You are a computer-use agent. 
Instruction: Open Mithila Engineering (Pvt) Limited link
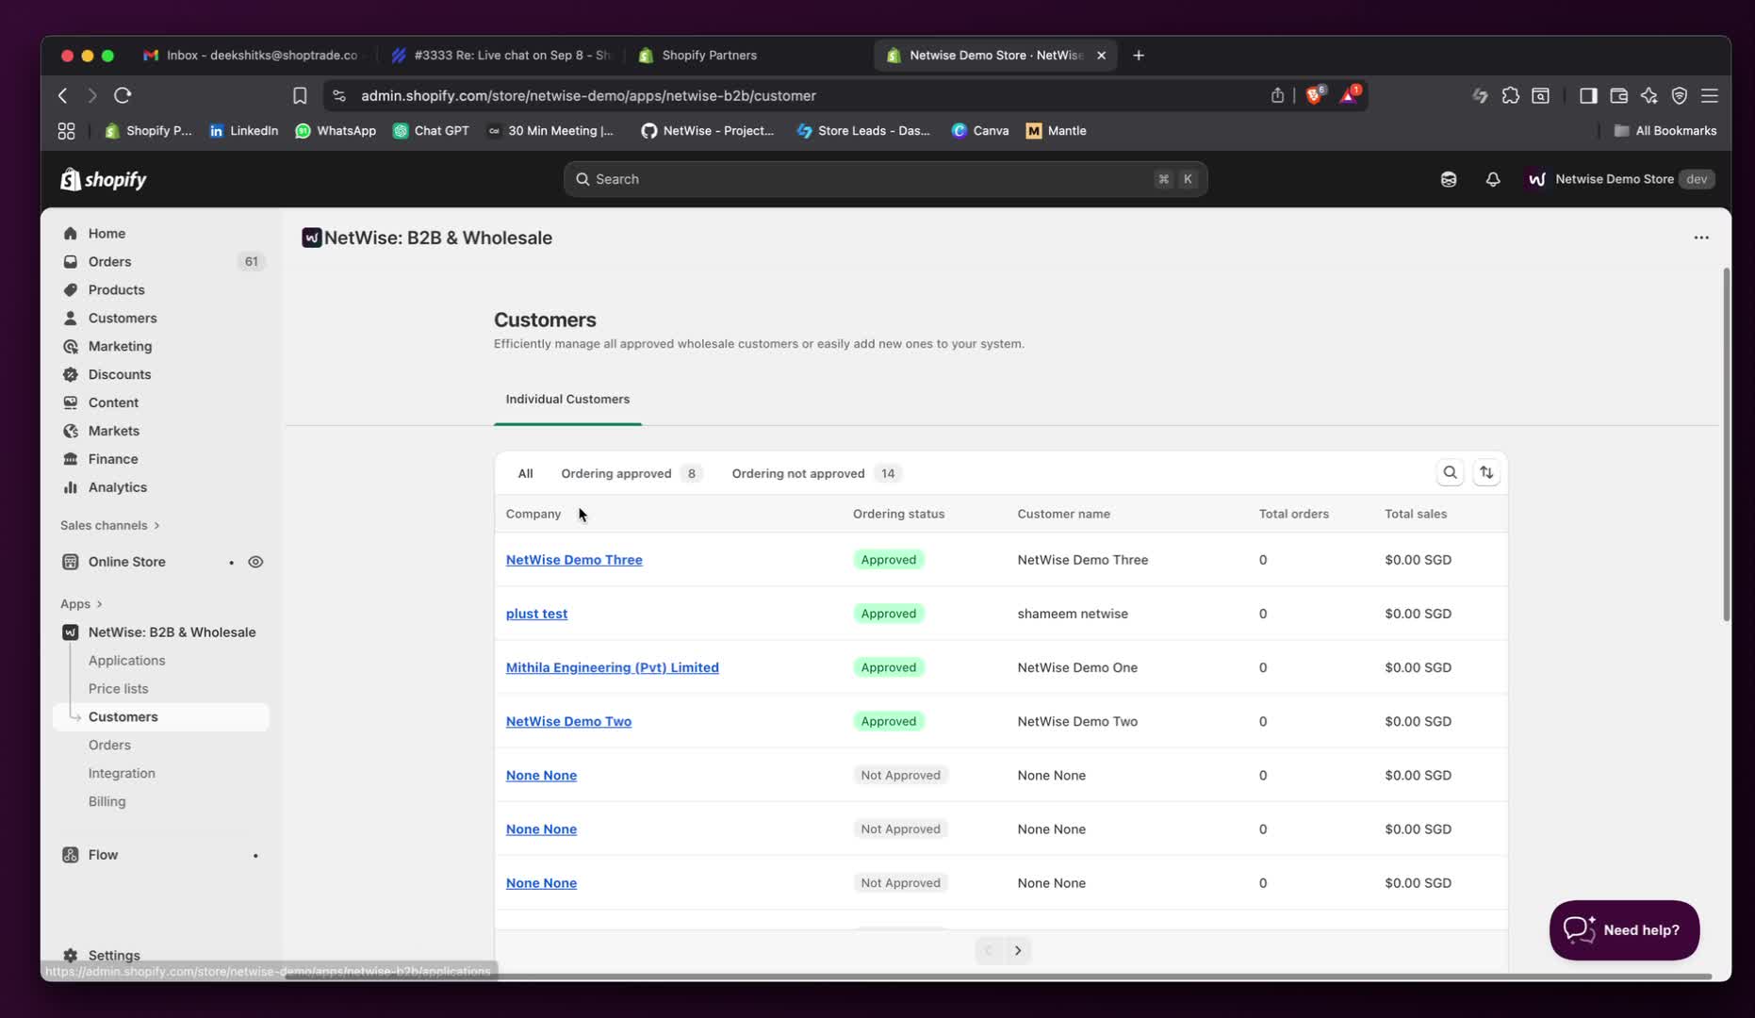(613, 667)
